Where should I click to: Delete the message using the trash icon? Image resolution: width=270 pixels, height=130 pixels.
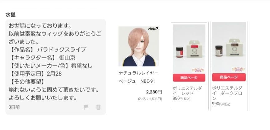pos(98,107)
